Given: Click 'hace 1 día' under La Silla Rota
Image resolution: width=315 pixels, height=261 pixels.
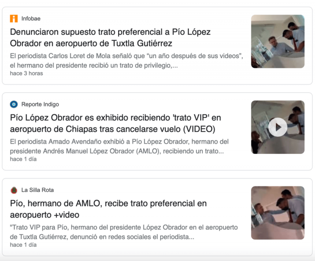Looking at the screenshot, I should point(23,245).
